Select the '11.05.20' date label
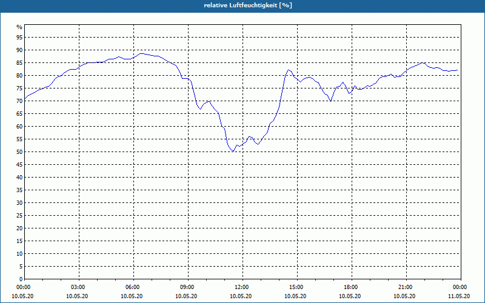The image size is (485, 303). click(459, 296)
